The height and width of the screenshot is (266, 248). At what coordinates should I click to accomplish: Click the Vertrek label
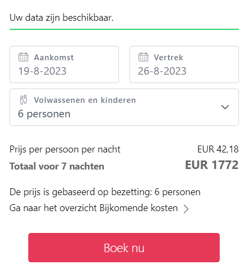[x=169, y=58]
